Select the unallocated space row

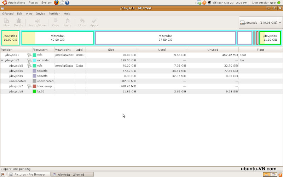point(141,81)
